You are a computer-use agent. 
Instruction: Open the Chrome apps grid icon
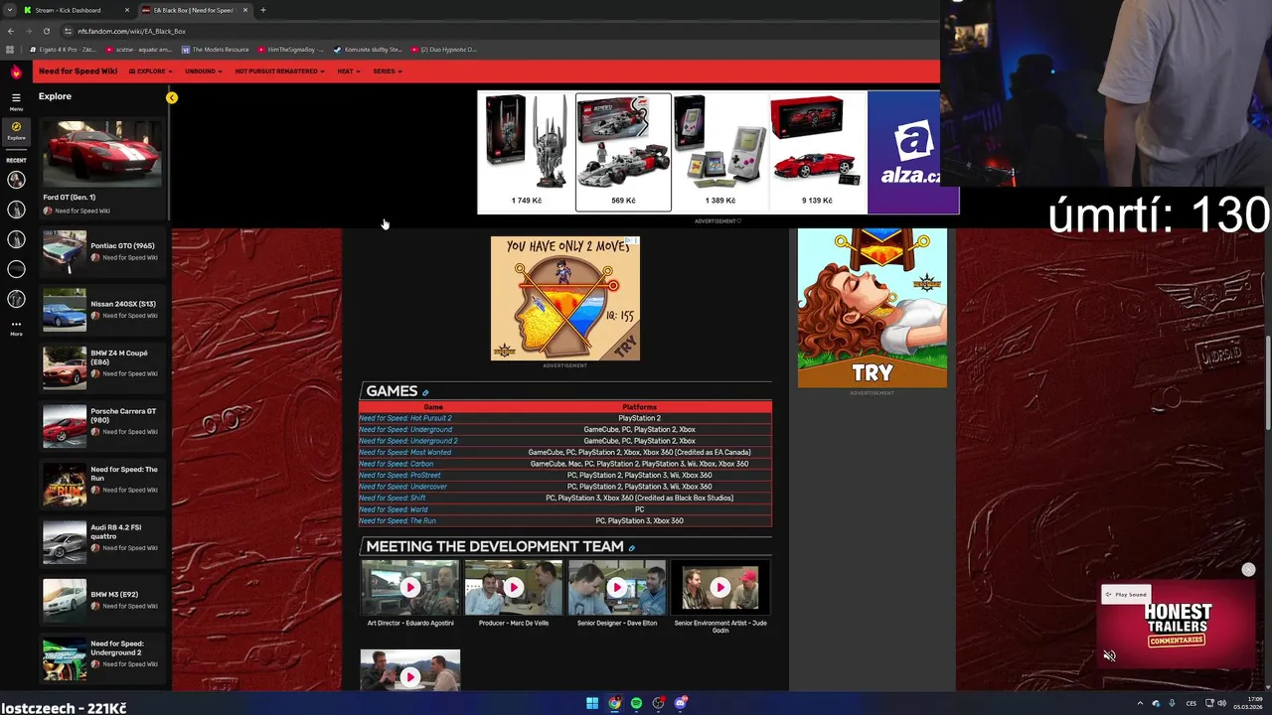pos(11,50)
